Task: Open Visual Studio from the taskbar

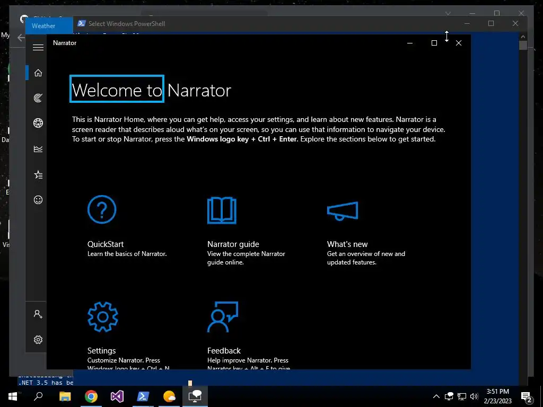Action: point(117,396)
